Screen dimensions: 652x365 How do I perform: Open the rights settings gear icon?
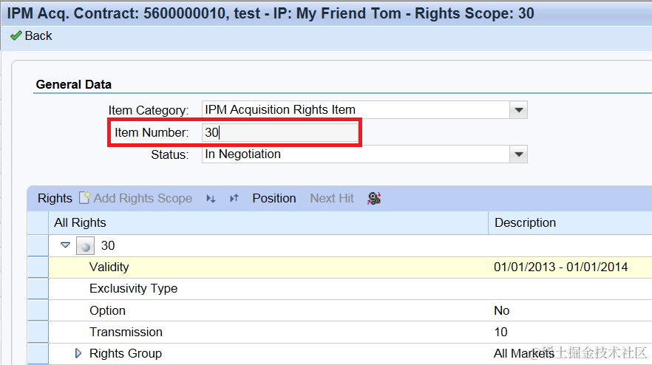pos(374,198)
